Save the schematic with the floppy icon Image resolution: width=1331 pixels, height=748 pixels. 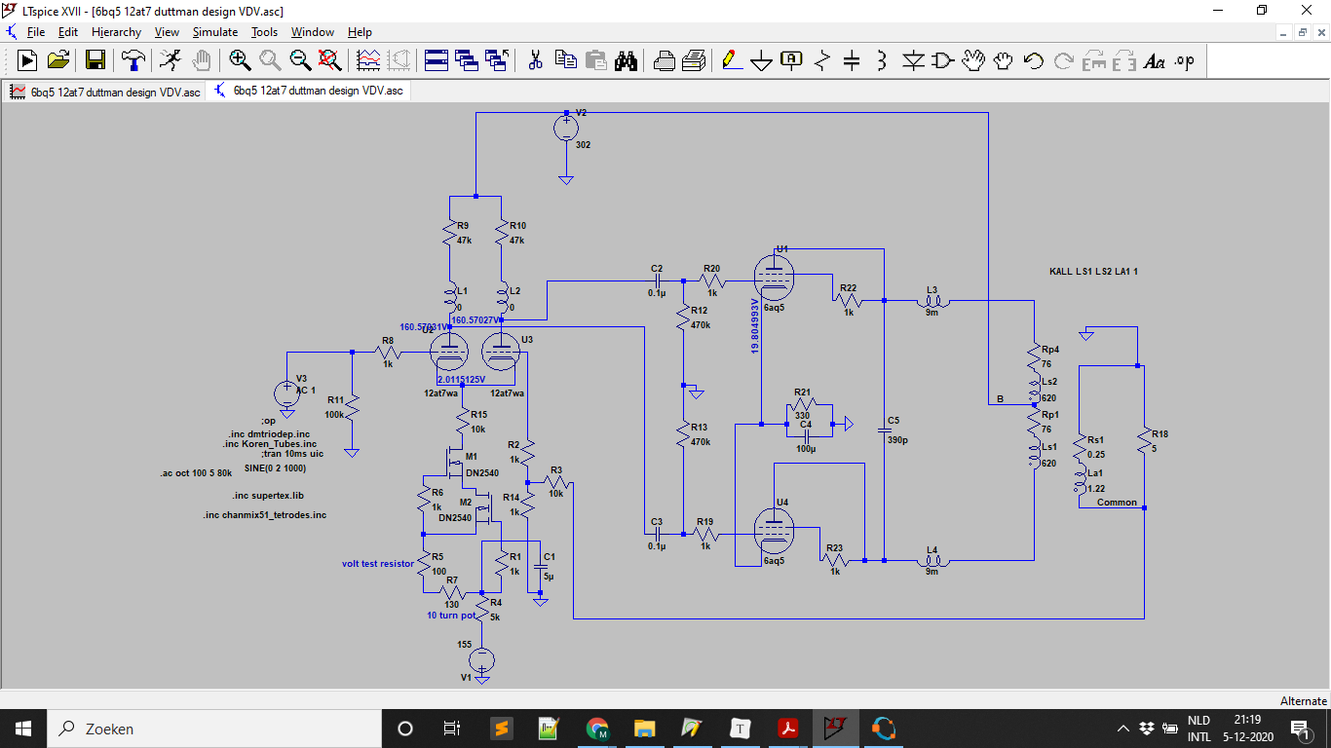point(95,60)
